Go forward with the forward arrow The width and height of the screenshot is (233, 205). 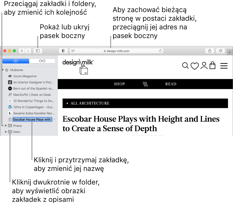pyautogui.click(x=28, y=51)
